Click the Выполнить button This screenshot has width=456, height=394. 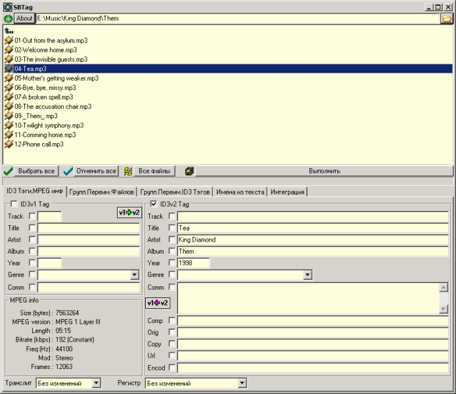tap(325, 171)
